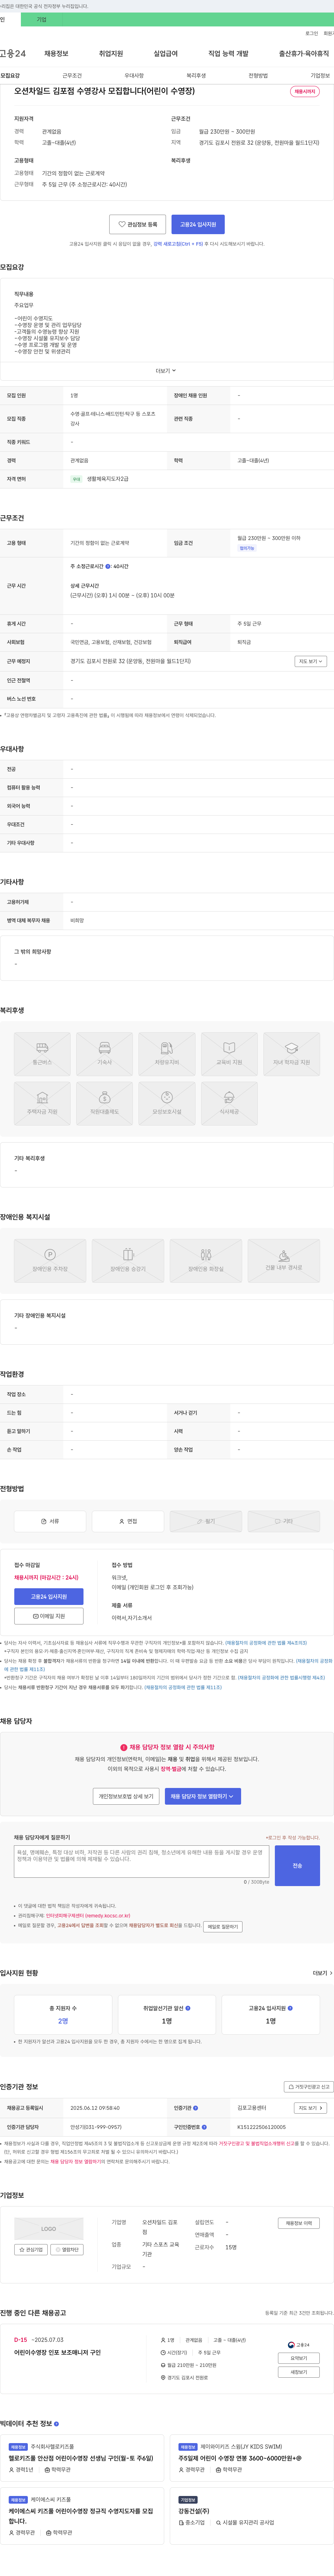The height and width of the screenshot is (2576, 334).
Task: Click the info icon next to 구인인증번호
Action: [204, 2127]
